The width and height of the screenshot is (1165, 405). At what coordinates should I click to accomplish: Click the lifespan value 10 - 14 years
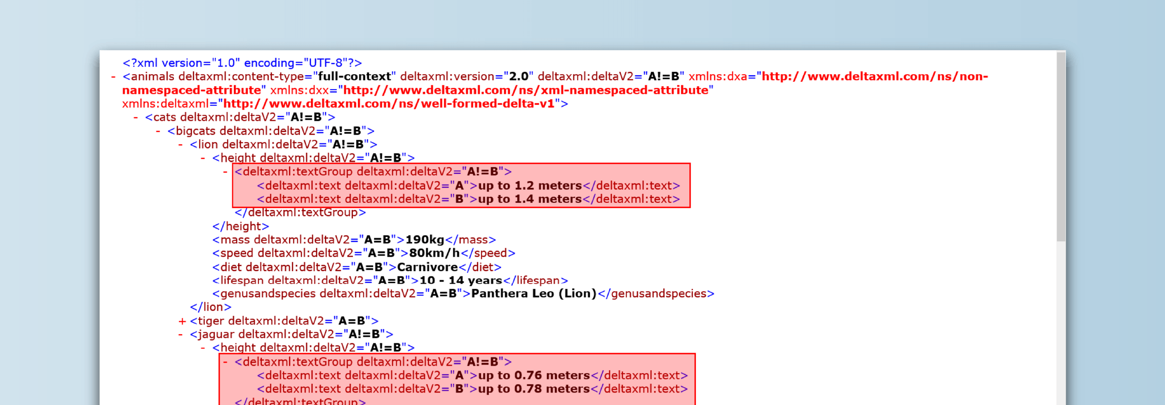click(461, 281)
